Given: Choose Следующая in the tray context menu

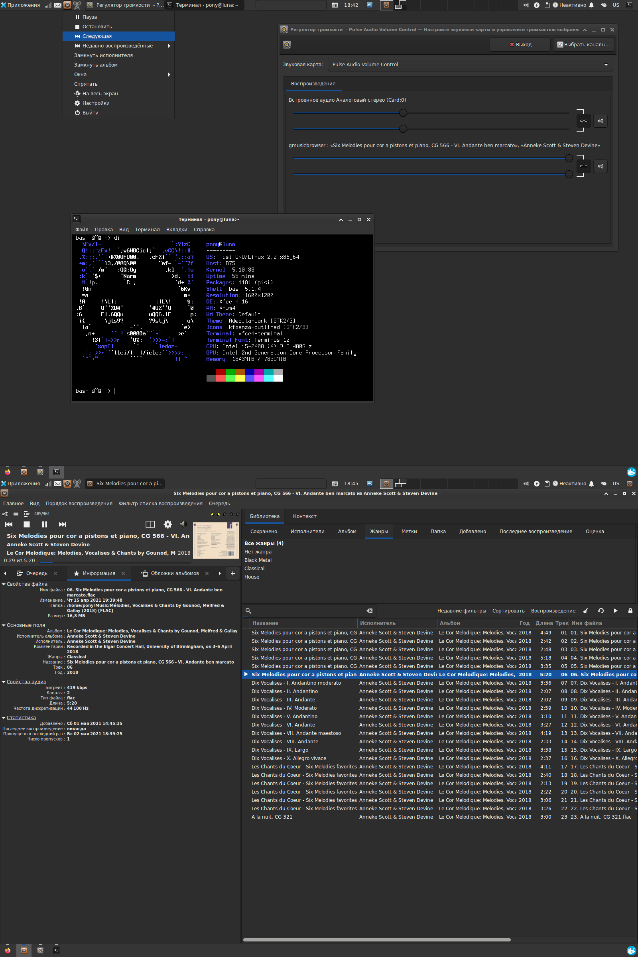Looking at the screenshot, I should click(118, 36).
